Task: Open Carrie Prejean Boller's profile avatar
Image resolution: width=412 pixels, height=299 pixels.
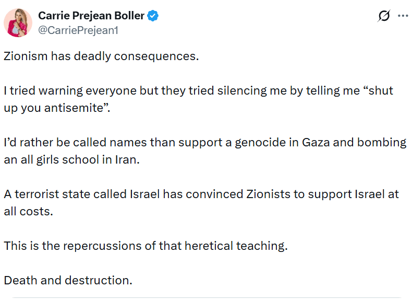Action: (19, 23)
